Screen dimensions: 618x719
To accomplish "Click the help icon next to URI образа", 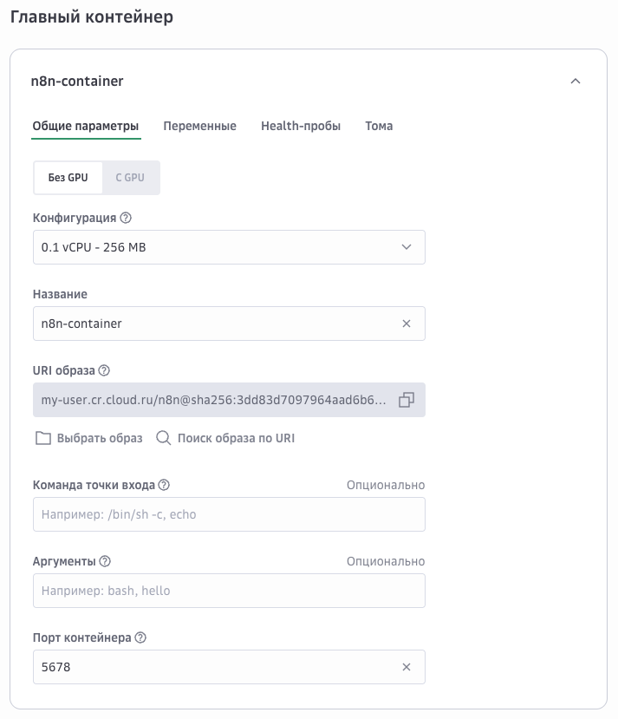I will 105,370.
